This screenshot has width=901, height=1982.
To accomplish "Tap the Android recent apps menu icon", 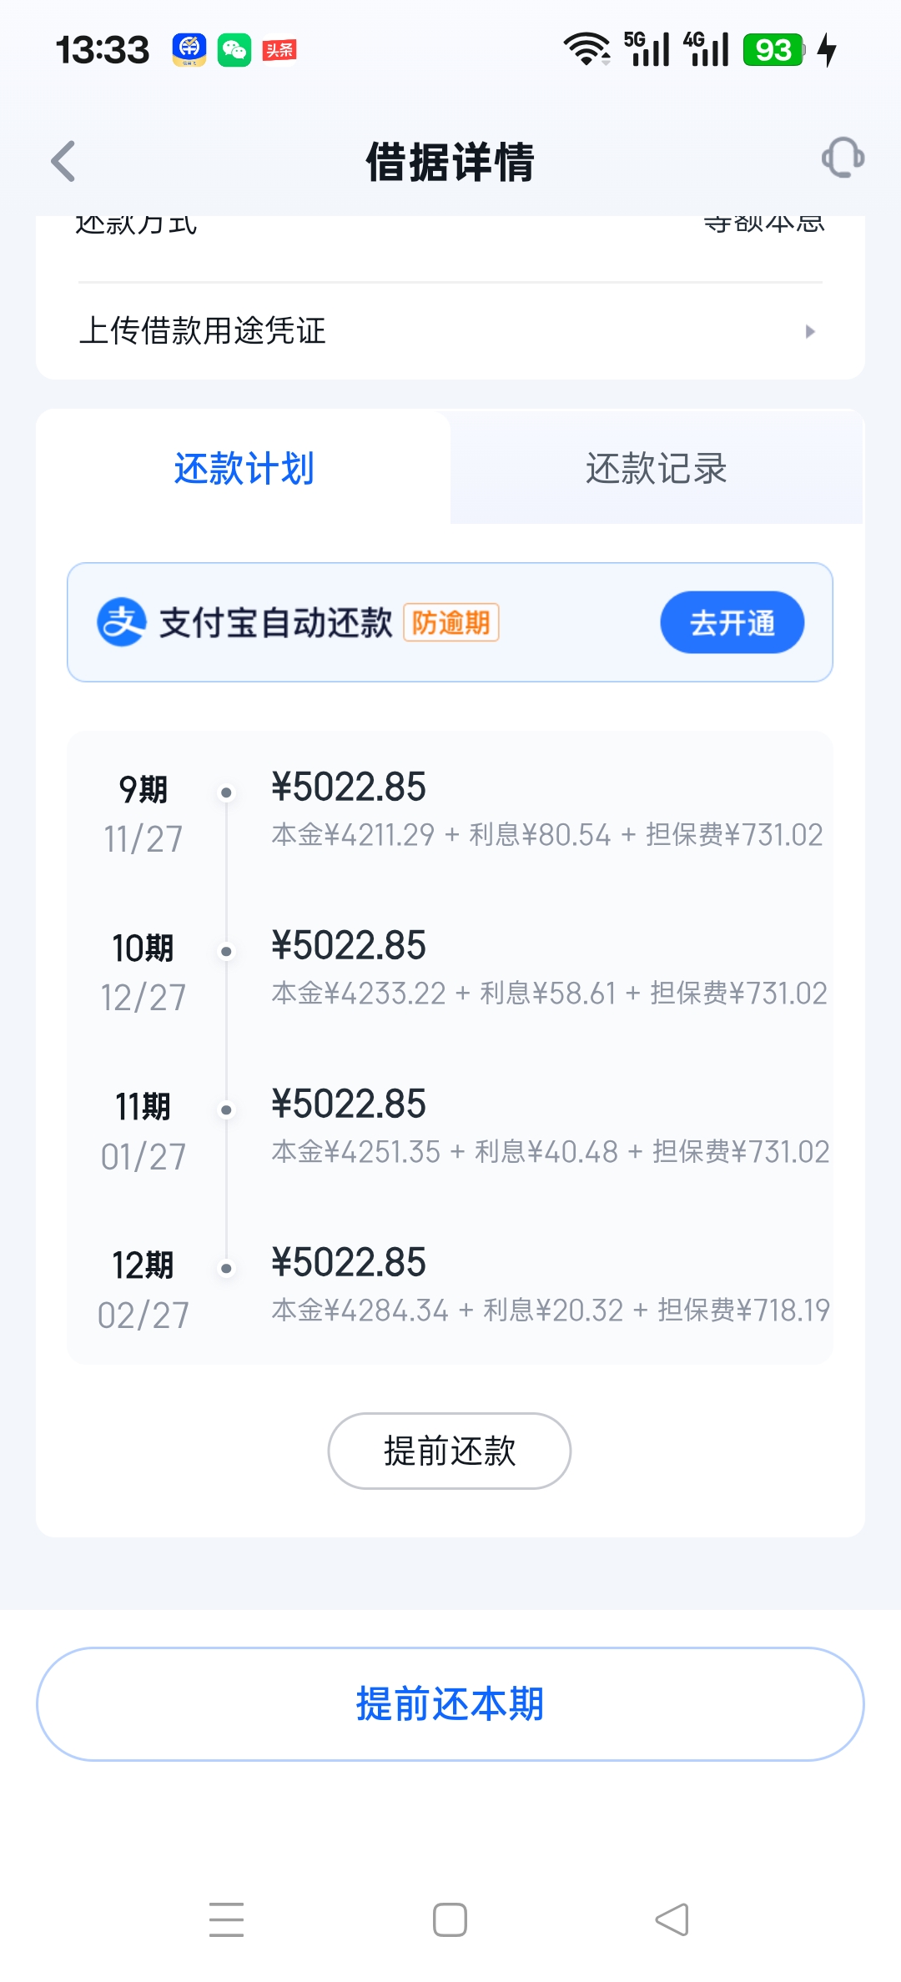I will pyautogui.click(x=226, y=1919).
